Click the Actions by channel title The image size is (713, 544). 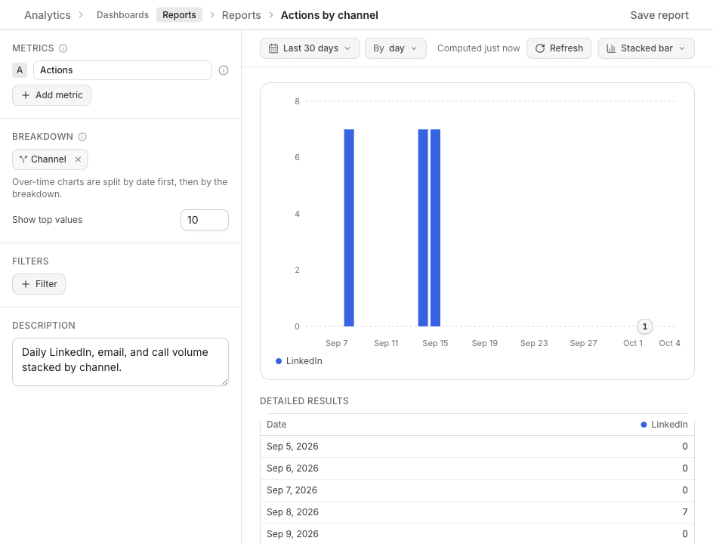click(x=329, y=15)
